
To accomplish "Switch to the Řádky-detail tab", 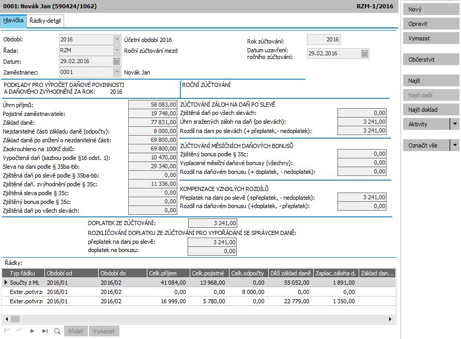I will point(45,21).
